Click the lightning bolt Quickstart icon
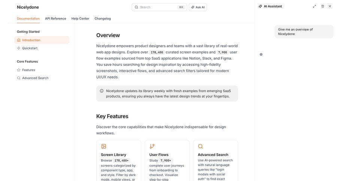 [x=19, y=48]
